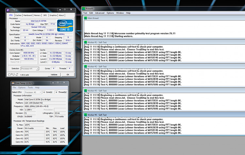Click the Worker #2 Self-Test window icon
Screen dimensions: 245x155
coord(86,66)
